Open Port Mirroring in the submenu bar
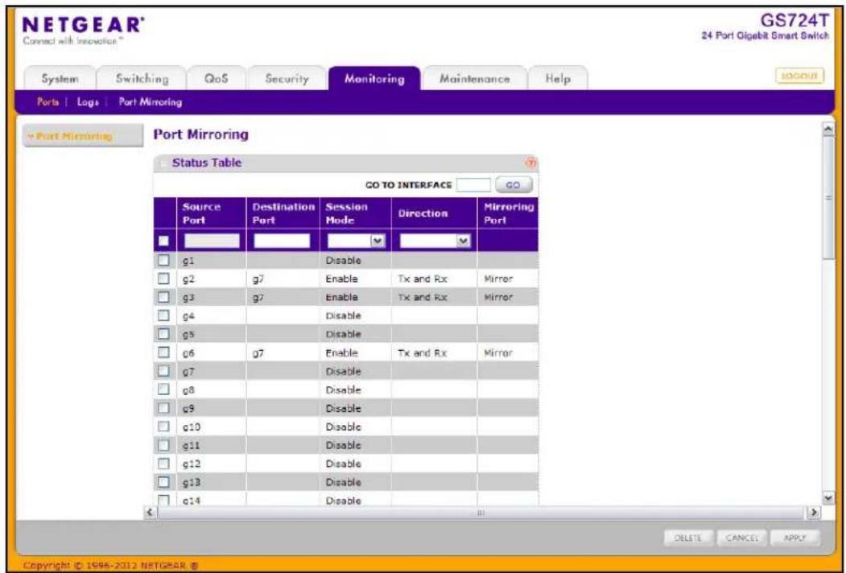Image resolution: width=846 pixels, height=573 pixels. [150, 102]
